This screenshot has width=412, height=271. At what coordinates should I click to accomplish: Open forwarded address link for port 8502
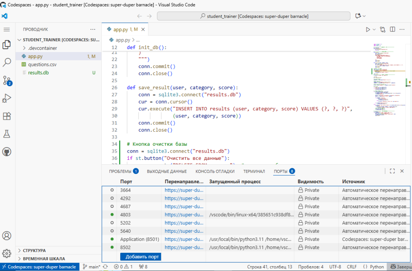183,247
